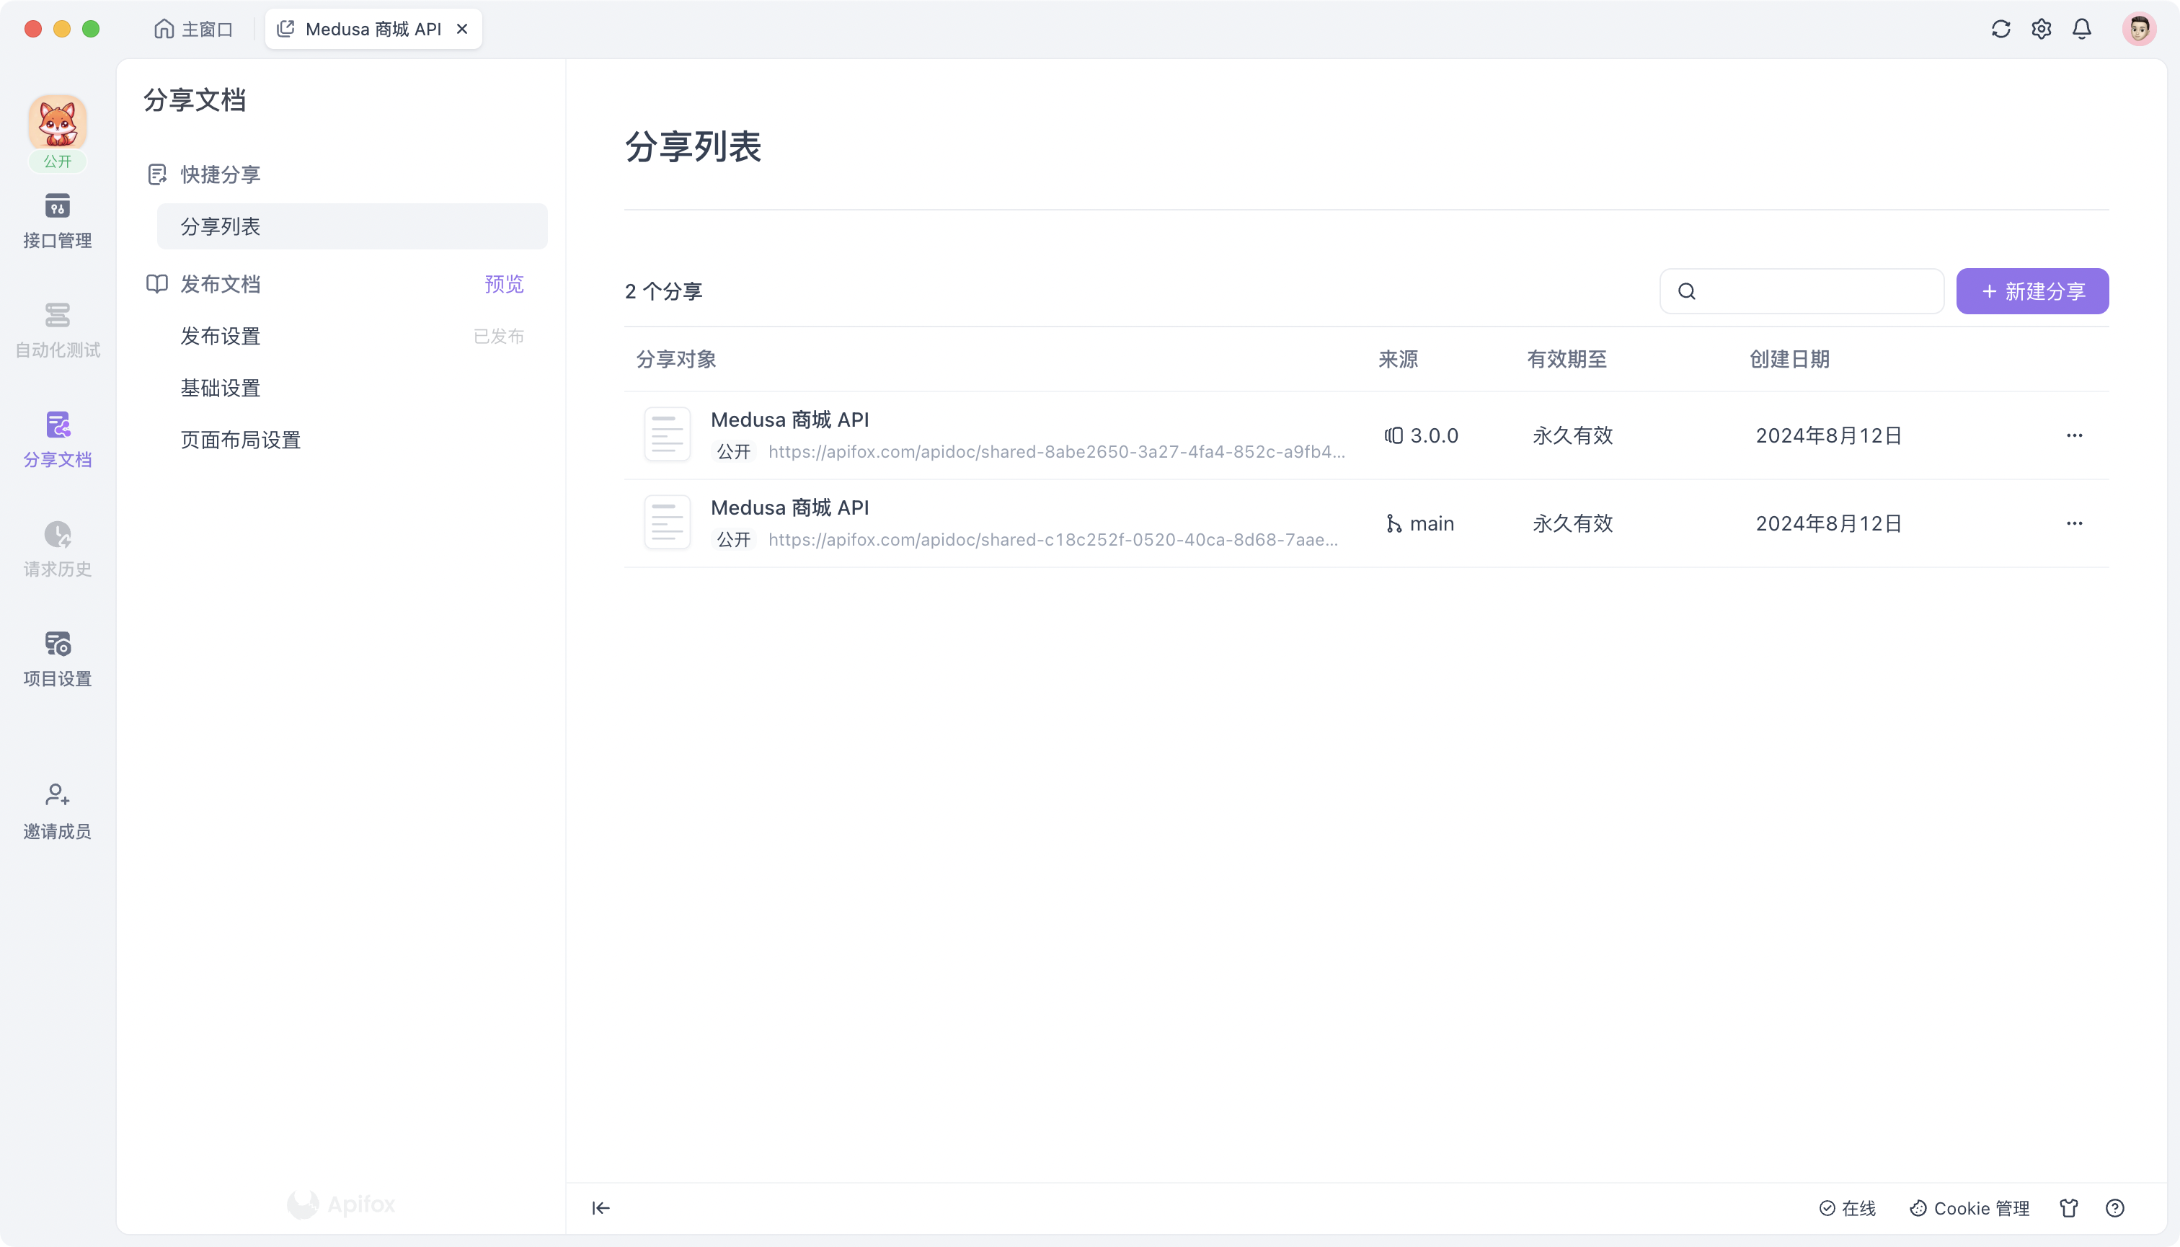The height and width of the screenshot is (1247, 2180).
Task: Open 页面布局设置 in the sidebar menu
Action: (241, 440)
